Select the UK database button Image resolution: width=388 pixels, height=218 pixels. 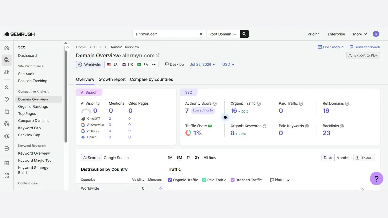(x=127, y=65)
